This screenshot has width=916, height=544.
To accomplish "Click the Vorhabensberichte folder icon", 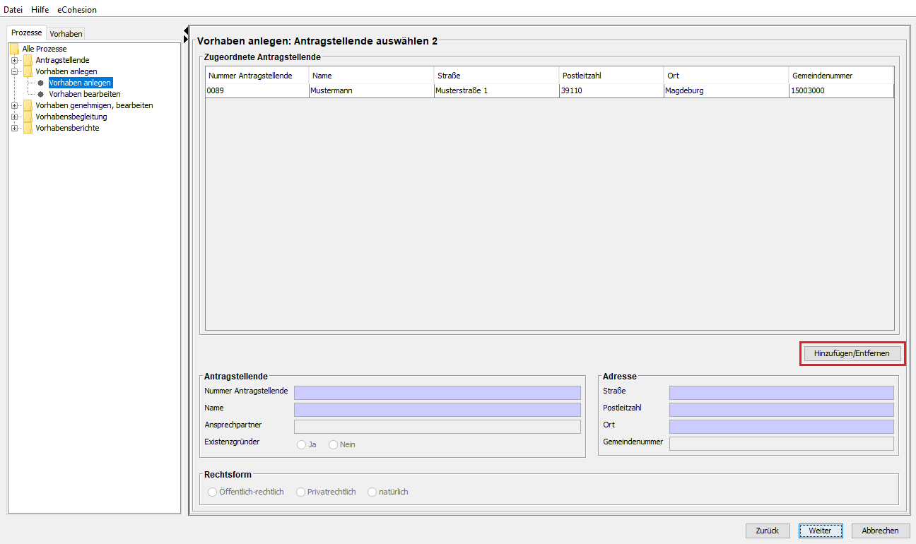I will tap(28, 128).
